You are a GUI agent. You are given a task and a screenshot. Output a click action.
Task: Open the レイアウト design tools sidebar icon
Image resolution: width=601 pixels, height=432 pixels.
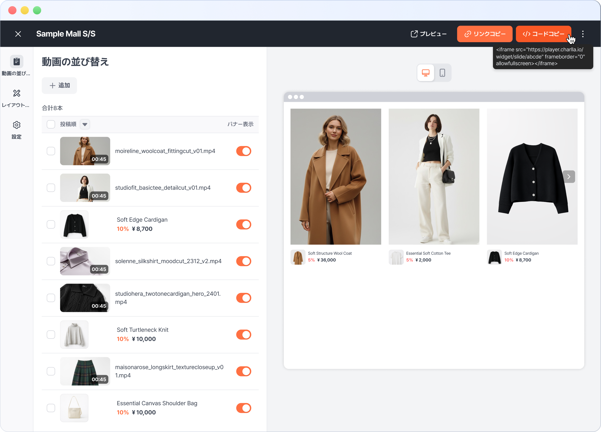(16, 93)
